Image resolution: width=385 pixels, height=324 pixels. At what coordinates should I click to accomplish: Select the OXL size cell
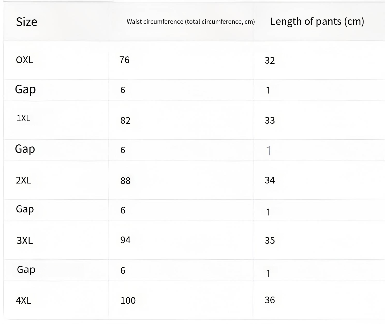(x=25, y=60)
